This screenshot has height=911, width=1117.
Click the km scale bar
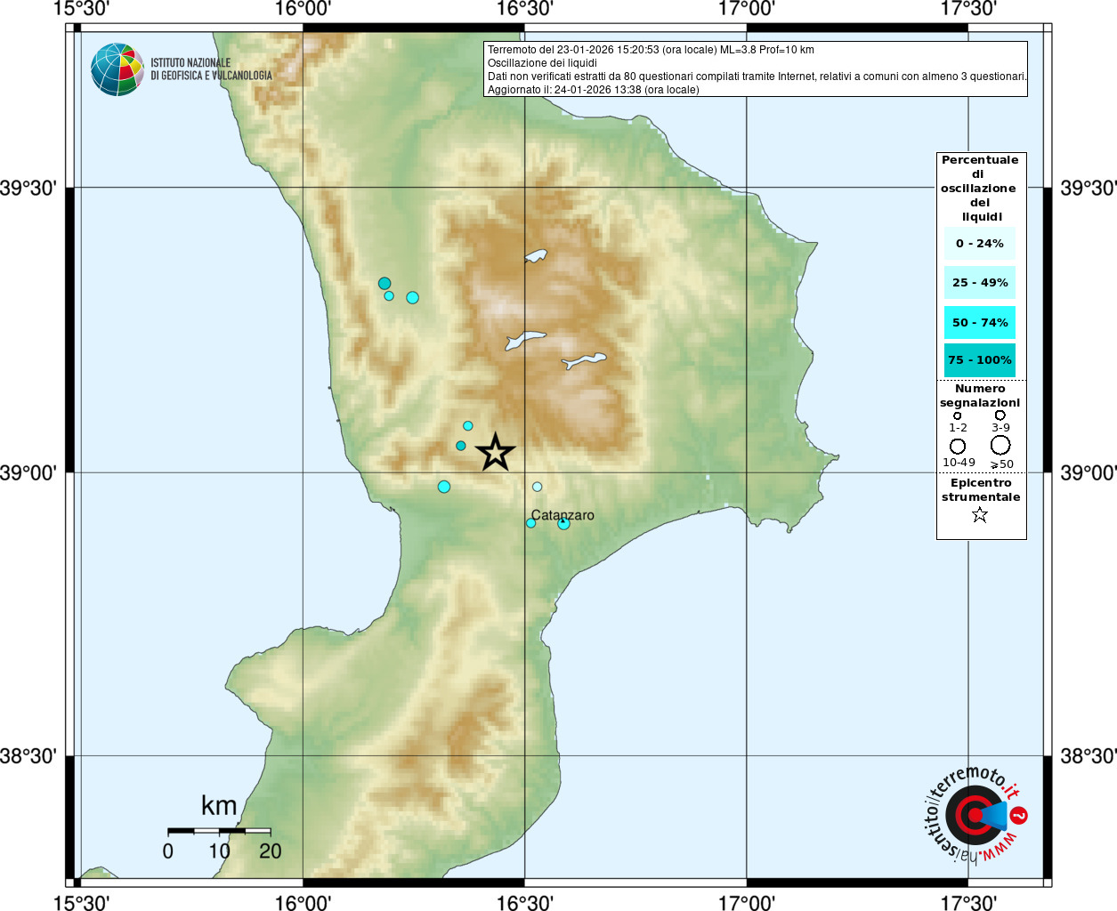tap(219, 831)
